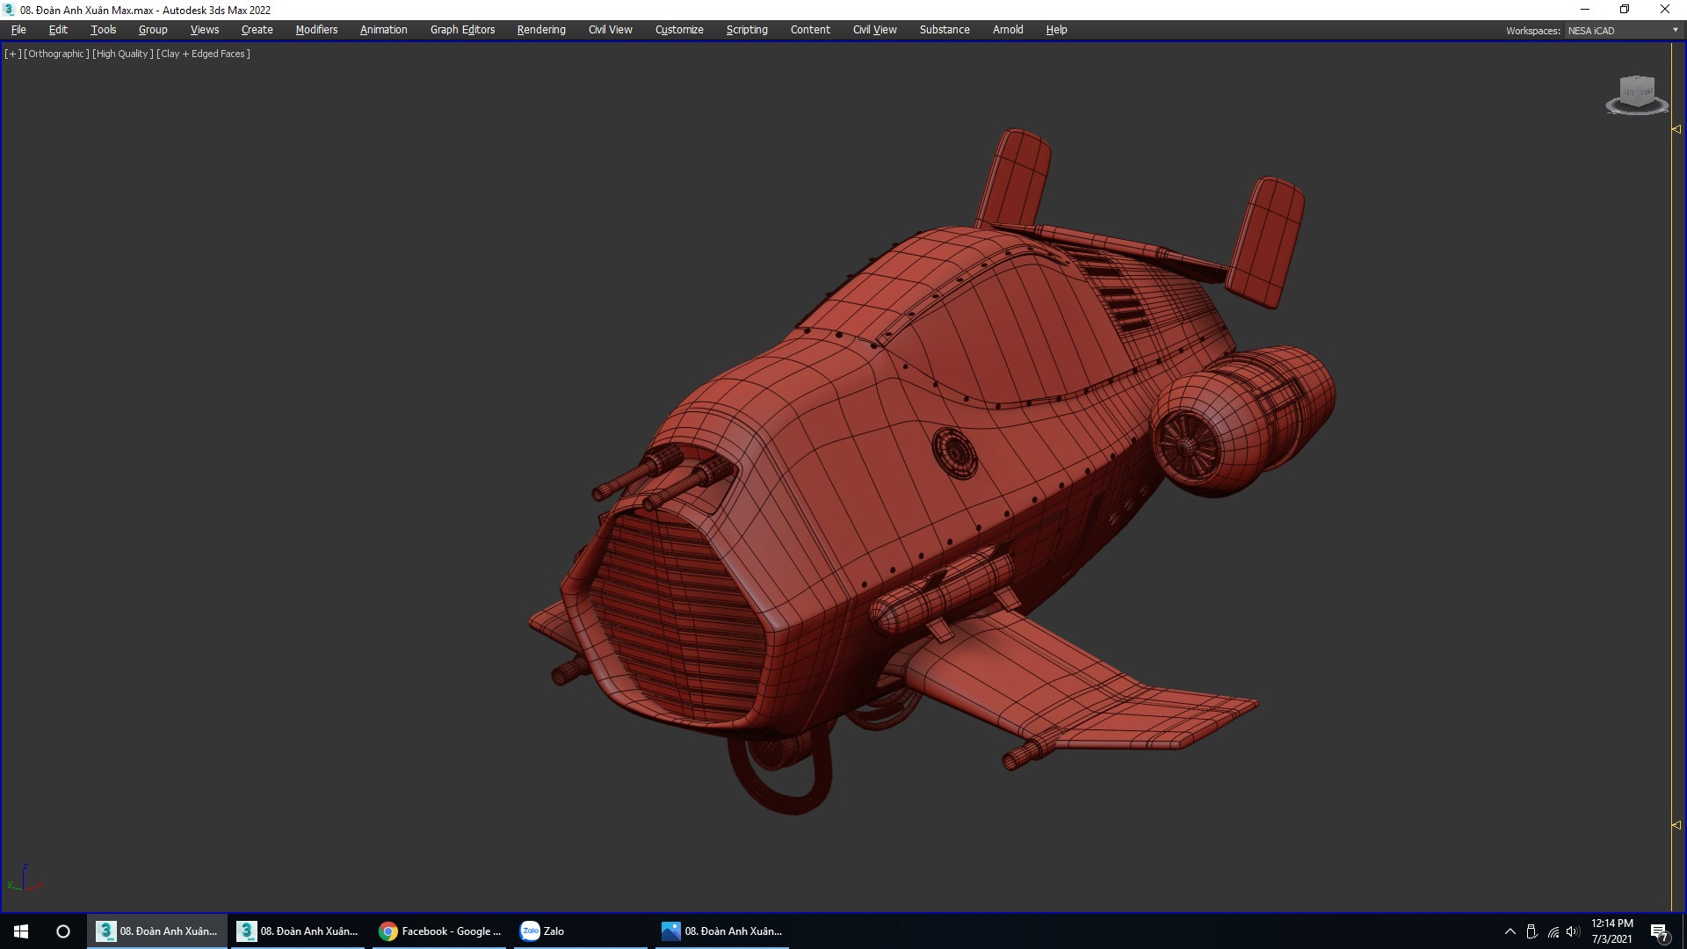Viewport: 1687px width, 949px height.
Task: Click the safely remove USB tray icon
Action: pos(1531,931)
